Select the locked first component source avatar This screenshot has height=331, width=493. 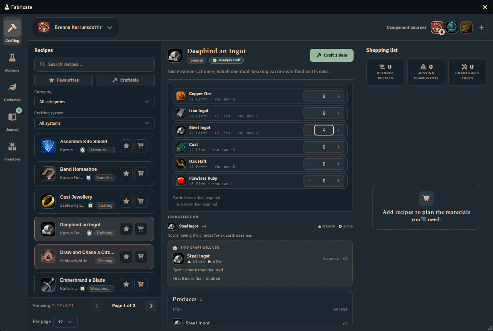(x=437, y=27)
